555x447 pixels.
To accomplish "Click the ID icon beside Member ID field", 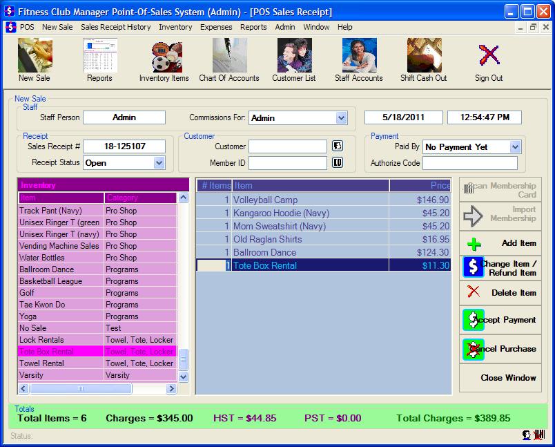I will click(338, 163).
